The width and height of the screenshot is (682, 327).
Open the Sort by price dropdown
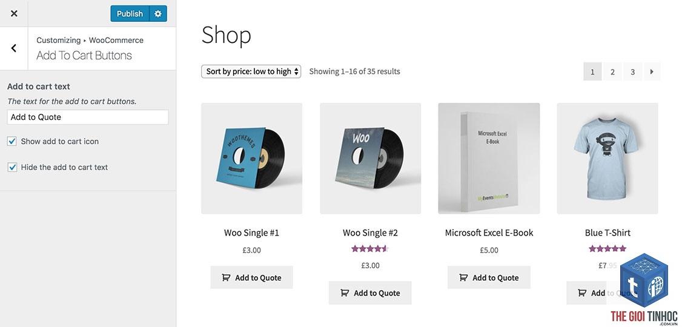point(251,71)
